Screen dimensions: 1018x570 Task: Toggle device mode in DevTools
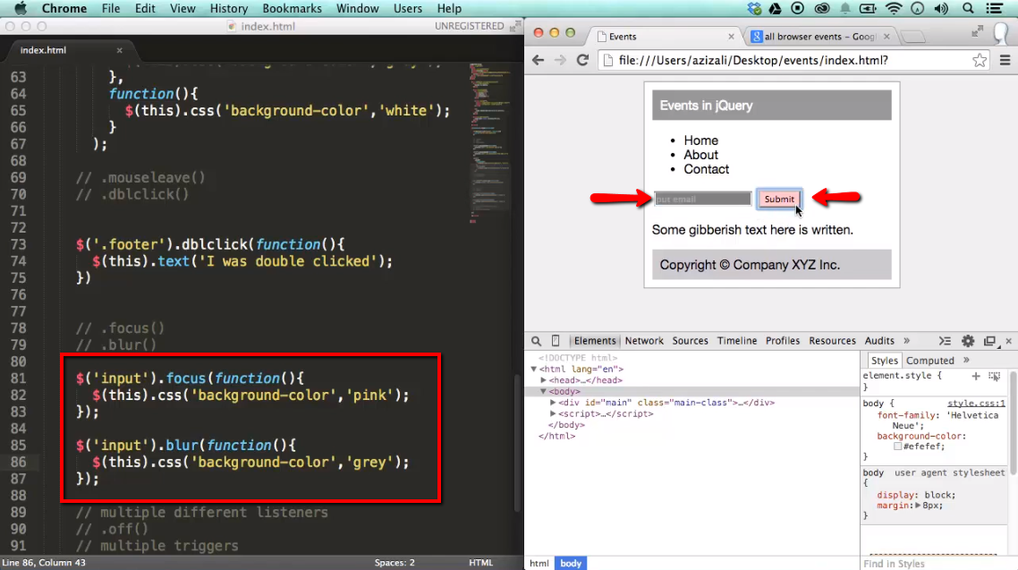click(556, 341)
